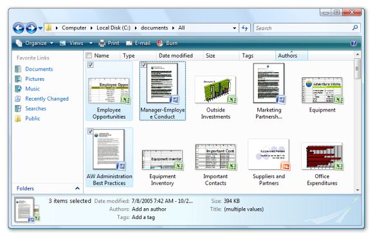Go back with the blue Back arrow

tap(19, 28)
